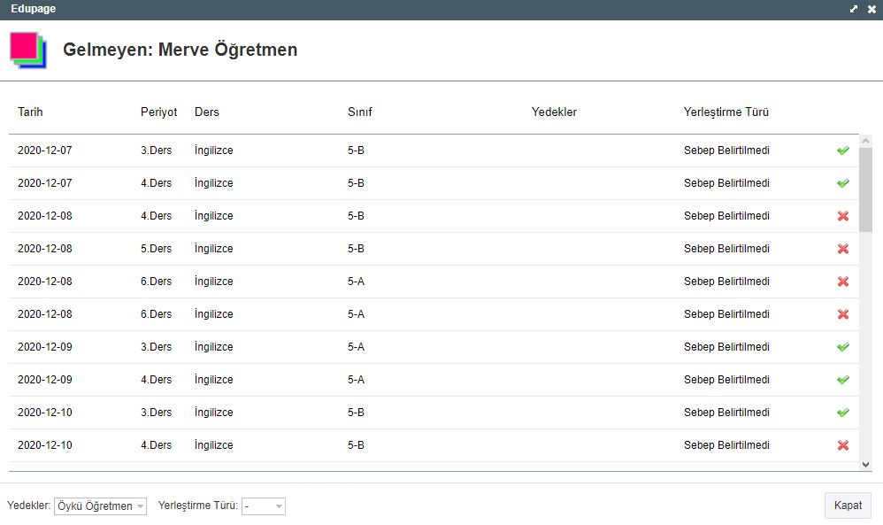Expand the Edupage dialog to fullscreen
The image size is (883, 525).
point(854,9)
